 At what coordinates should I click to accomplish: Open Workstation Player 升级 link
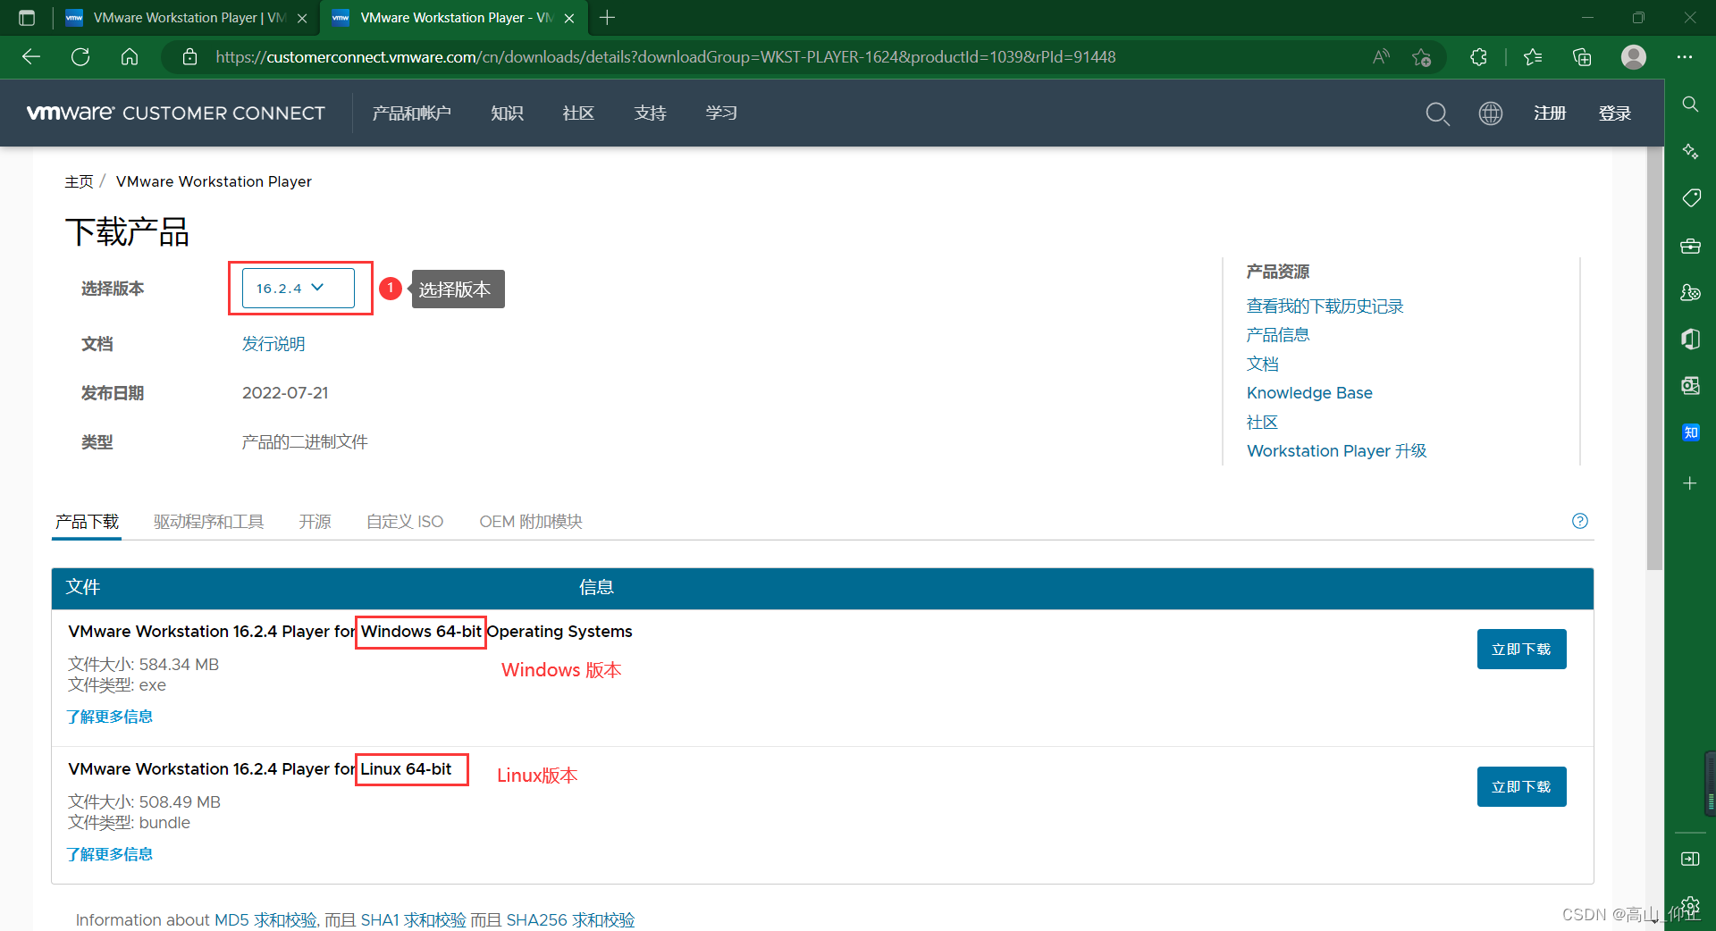(x=1336, y=451)
